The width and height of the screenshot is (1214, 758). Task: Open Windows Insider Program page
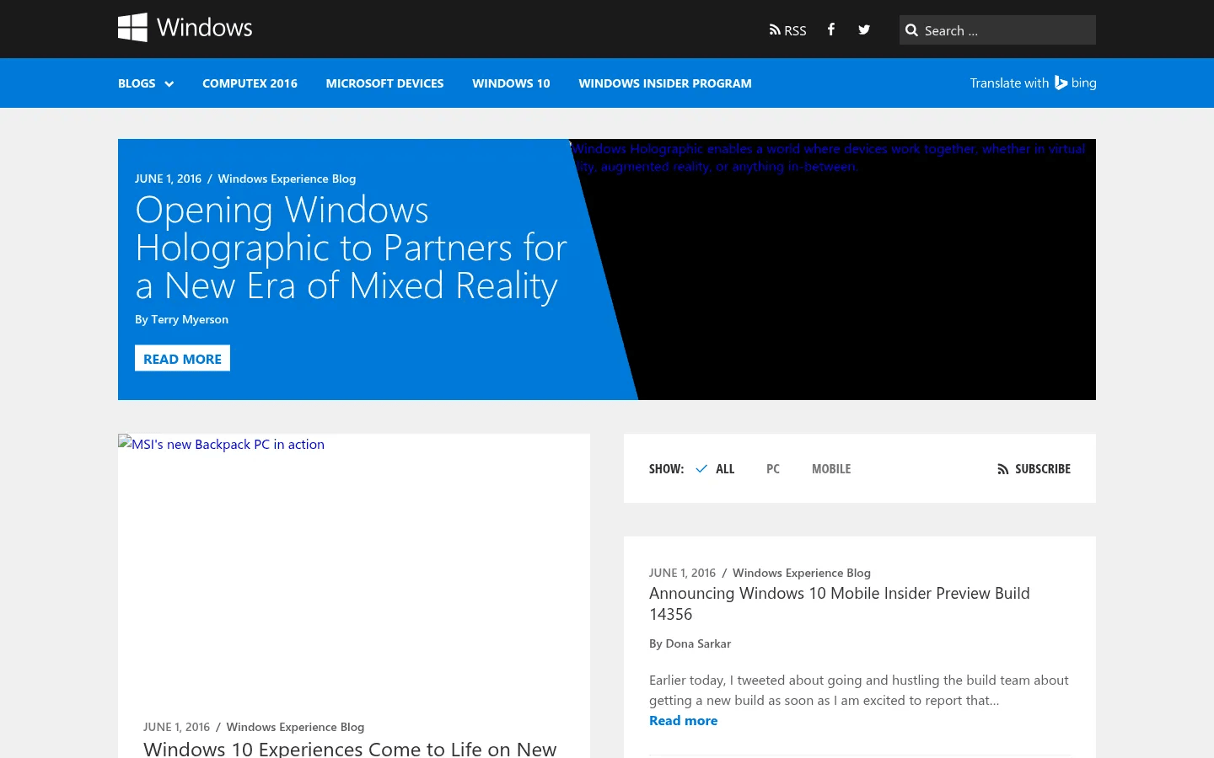pyautogui.click(x=665, y=83)
